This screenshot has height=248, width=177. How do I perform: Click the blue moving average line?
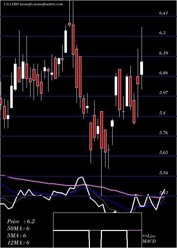82,197
